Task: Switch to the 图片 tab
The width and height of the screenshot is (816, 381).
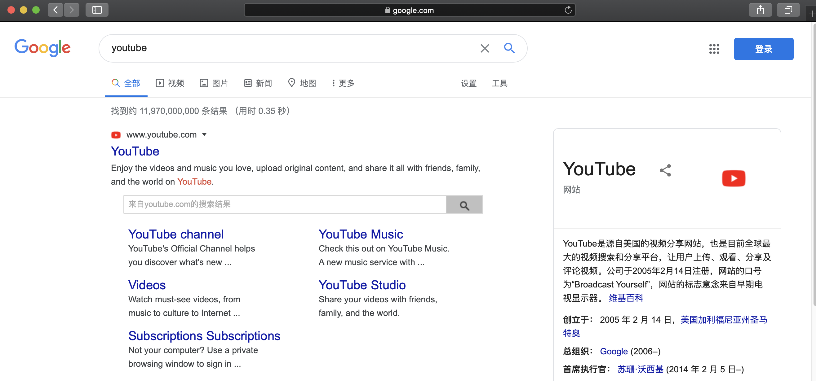Action: pos(214,83)
